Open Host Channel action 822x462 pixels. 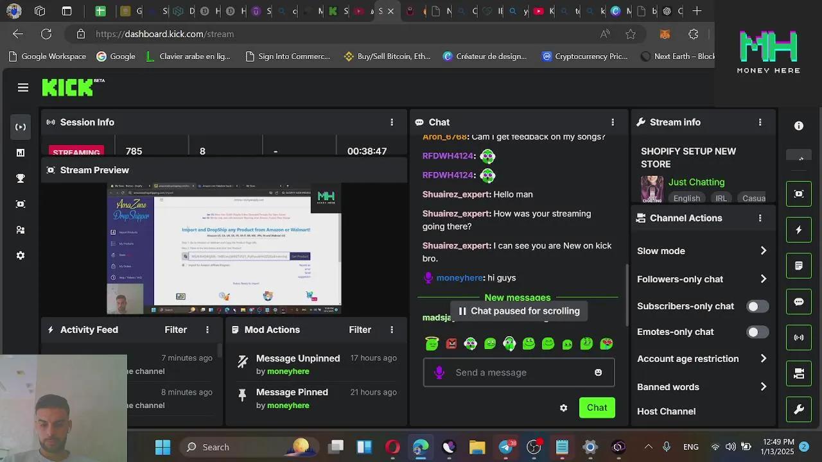(x=666, y=411)
